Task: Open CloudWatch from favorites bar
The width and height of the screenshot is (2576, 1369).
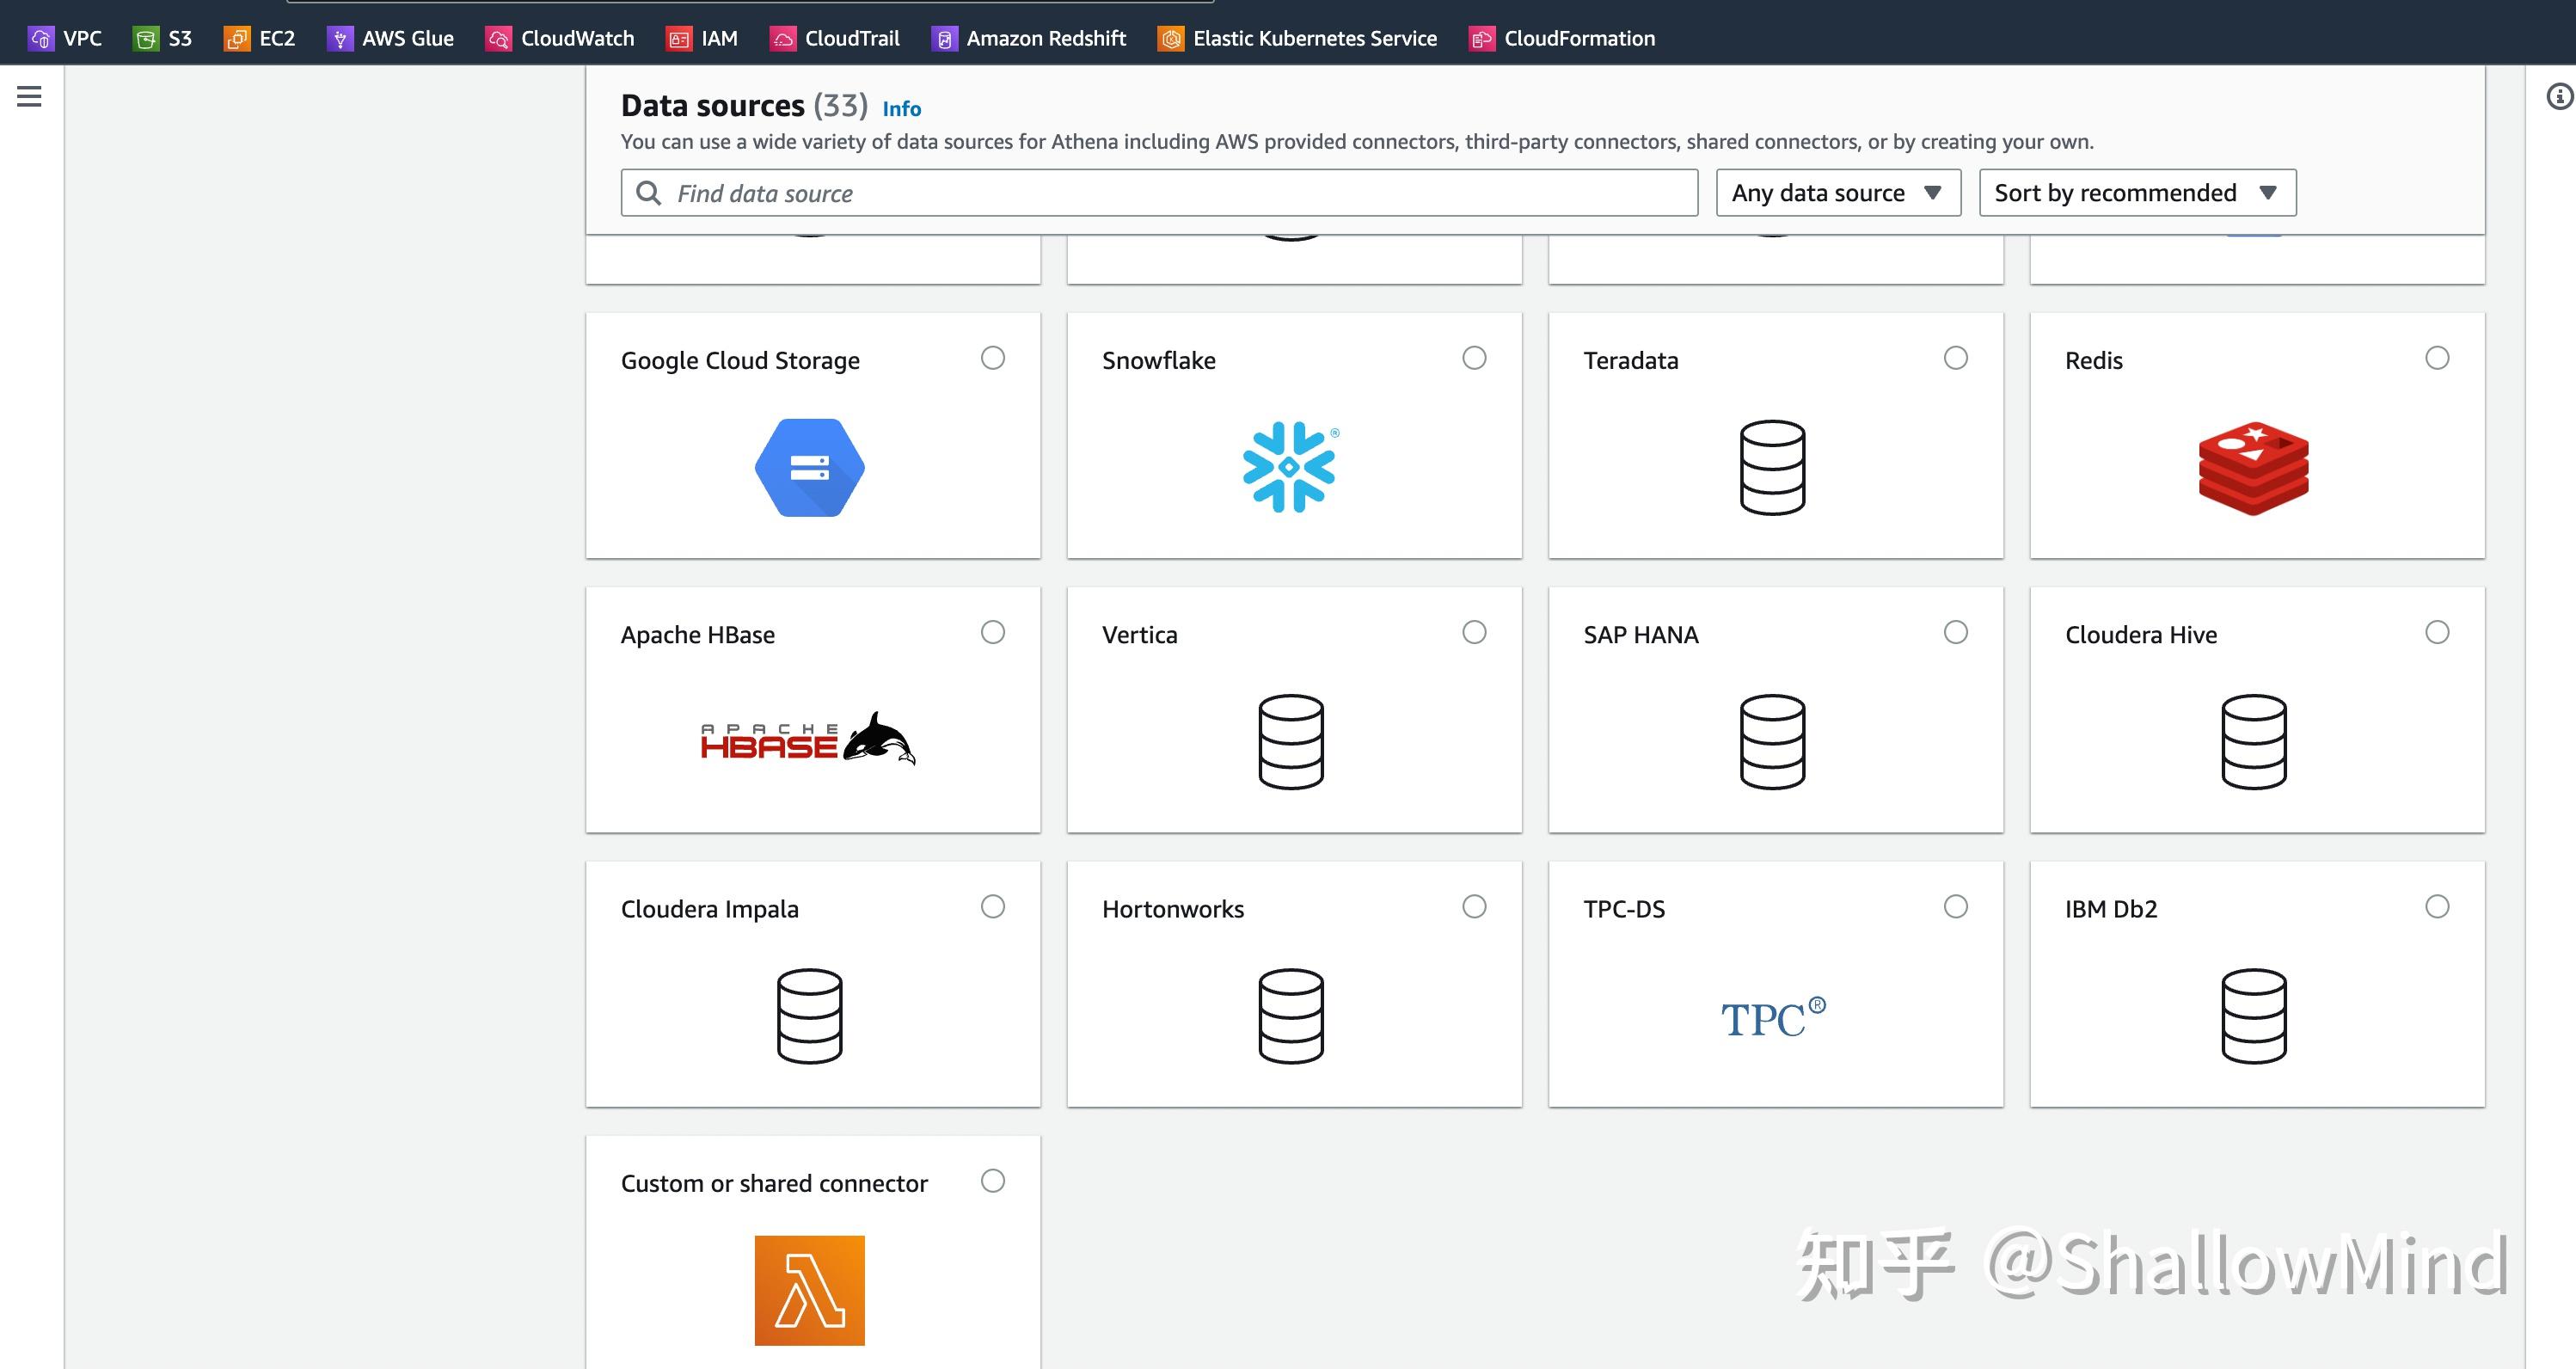Action: [x=562, y=38]
